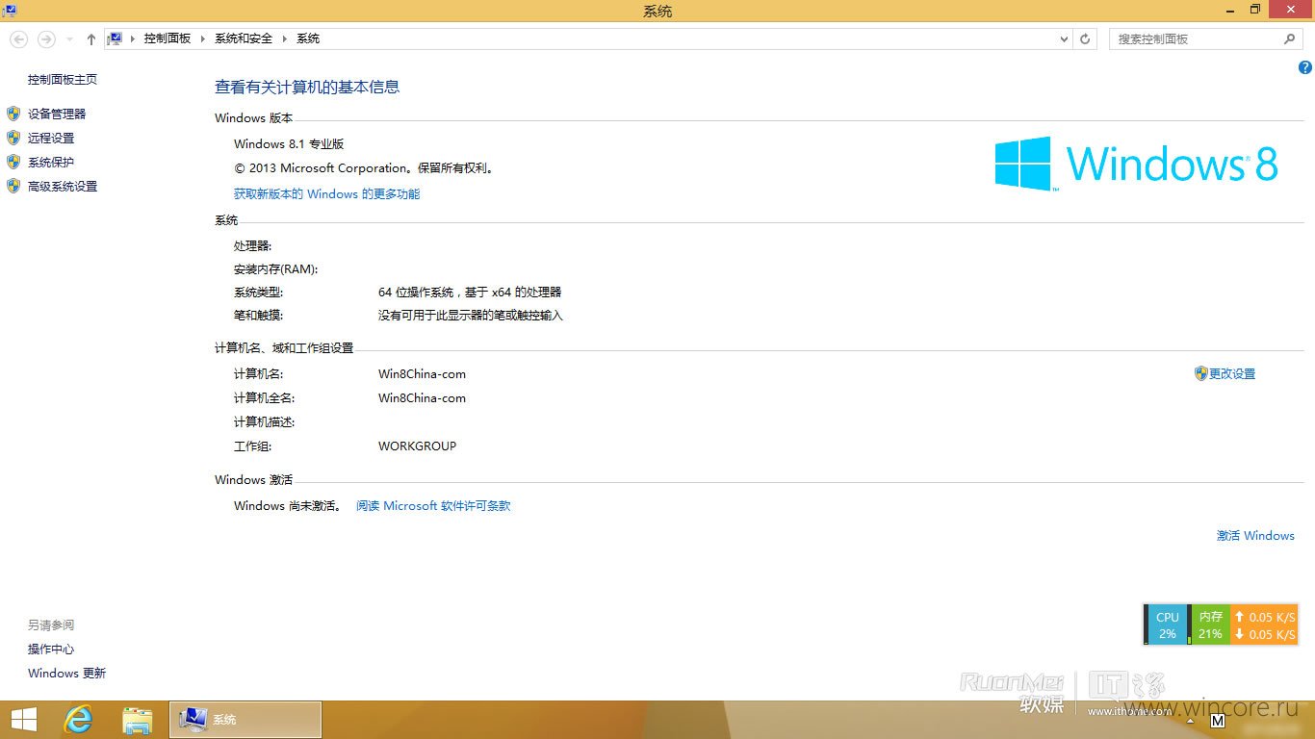The width and height of the screenshot is (1315, 739).
Task: Click the network speed K/S tile
Action: 1265,625
